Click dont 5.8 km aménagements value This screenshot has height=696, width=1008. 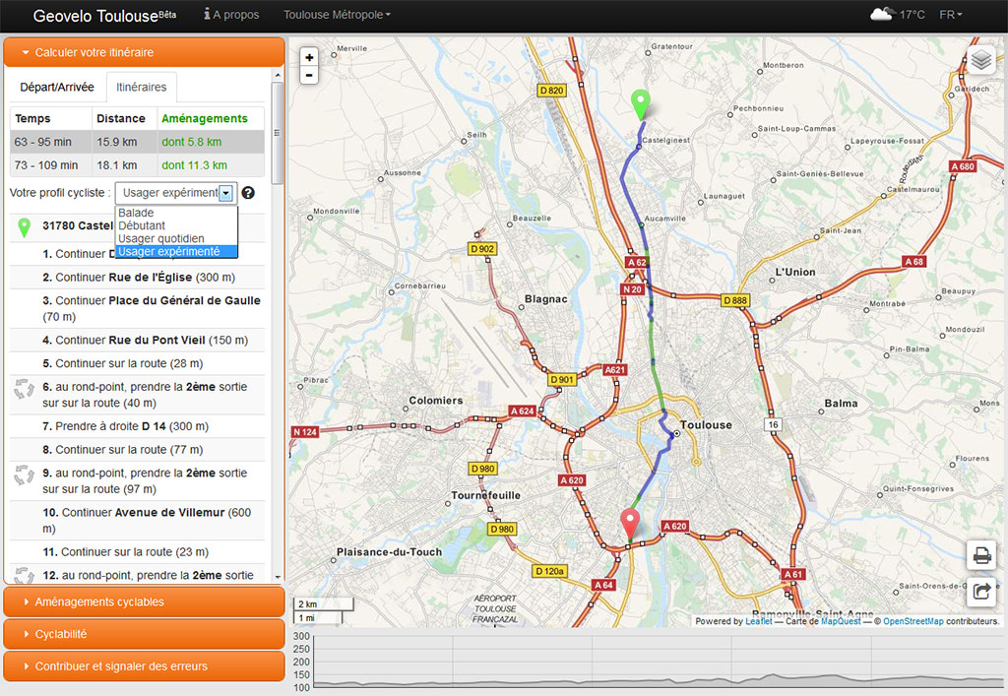[192, 142]
